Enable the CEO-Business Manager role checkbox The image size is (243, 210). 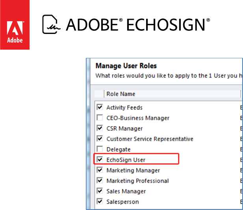click(100, 118)
